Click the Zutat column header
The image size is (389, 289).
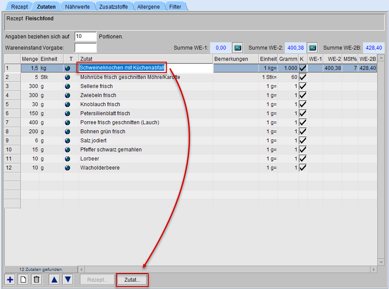(145, 59)
